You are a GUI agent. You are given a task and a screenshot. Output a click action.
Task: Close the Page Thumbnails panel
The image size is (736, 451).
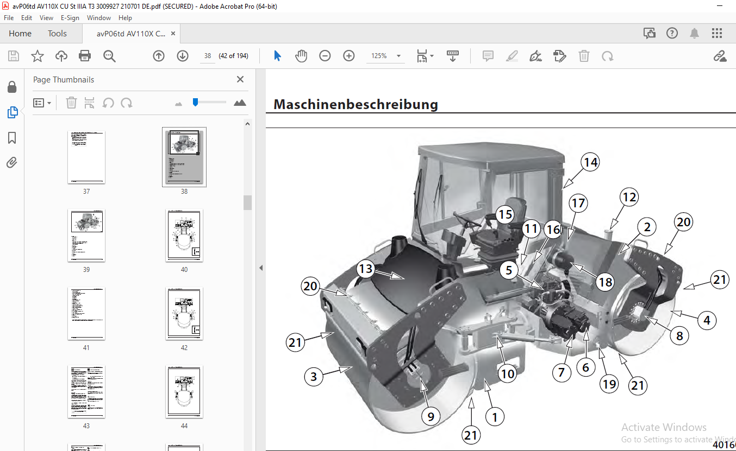click(240, 79)
